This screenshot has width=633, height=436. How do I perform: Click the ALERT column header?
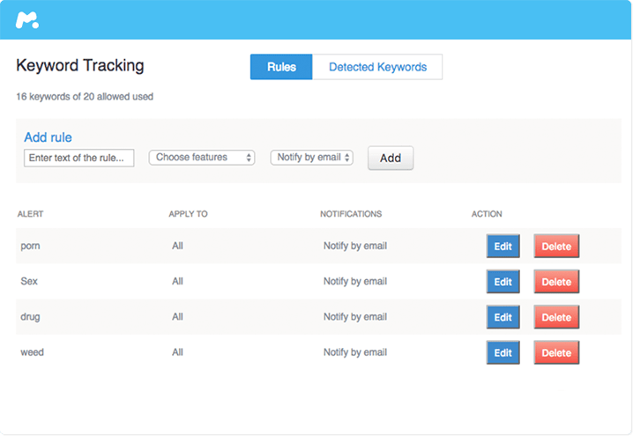tap(30, 214)
